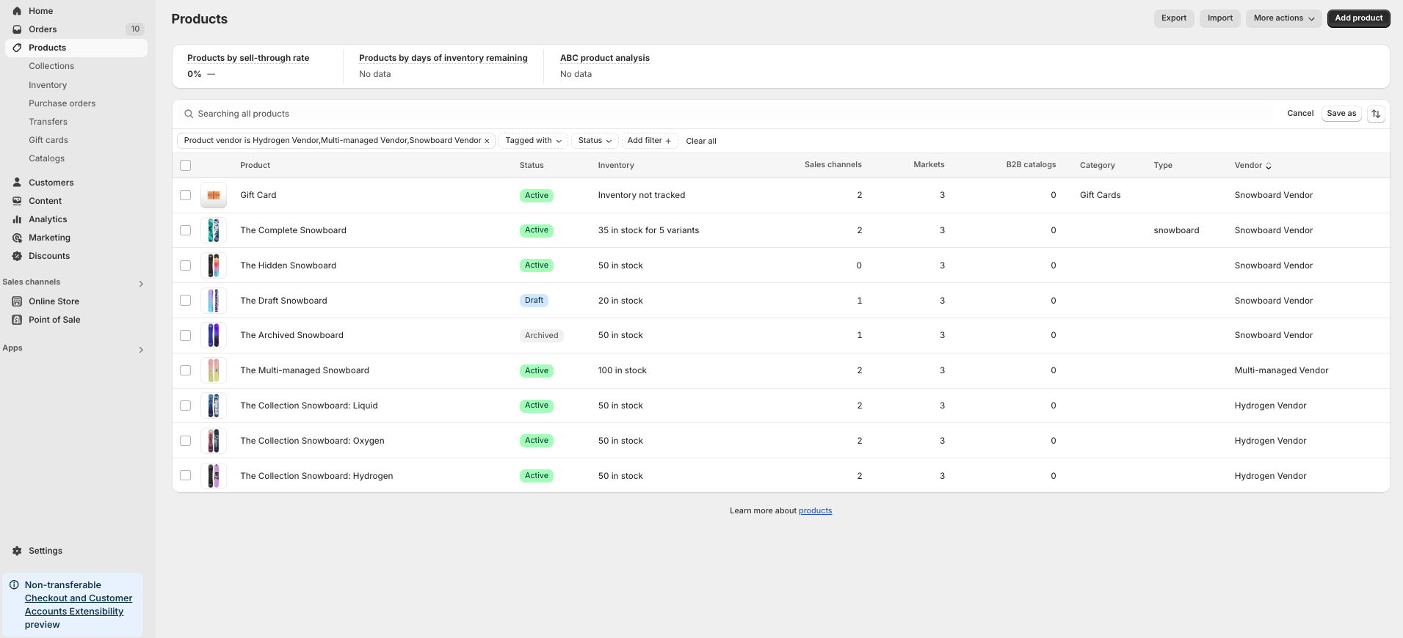Click the Analytics bar chart icon
The height and width of the screenshot is (638, 1403).
17,219
